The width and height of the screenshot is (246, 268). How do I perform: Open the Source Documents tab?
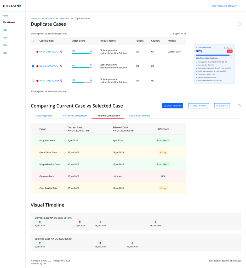[140, 116]
